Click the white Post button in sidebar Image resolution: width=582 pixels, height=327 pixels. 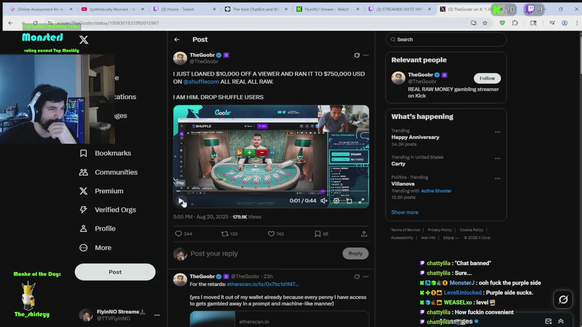click(115, 272)
